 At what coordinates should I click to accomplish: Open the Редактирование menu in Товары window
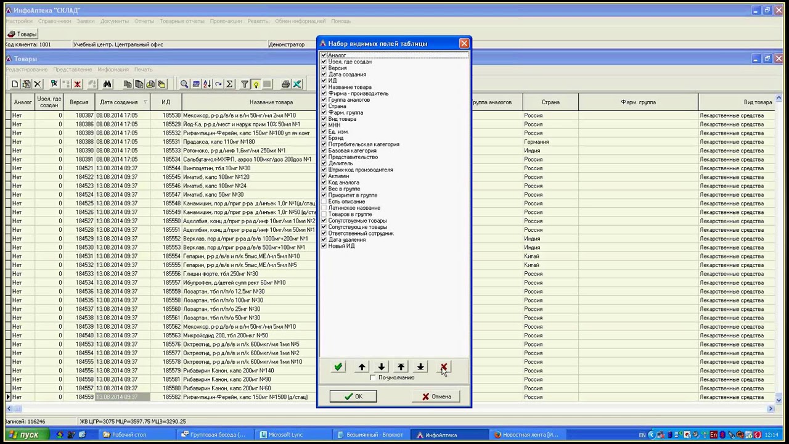(27, 69)
